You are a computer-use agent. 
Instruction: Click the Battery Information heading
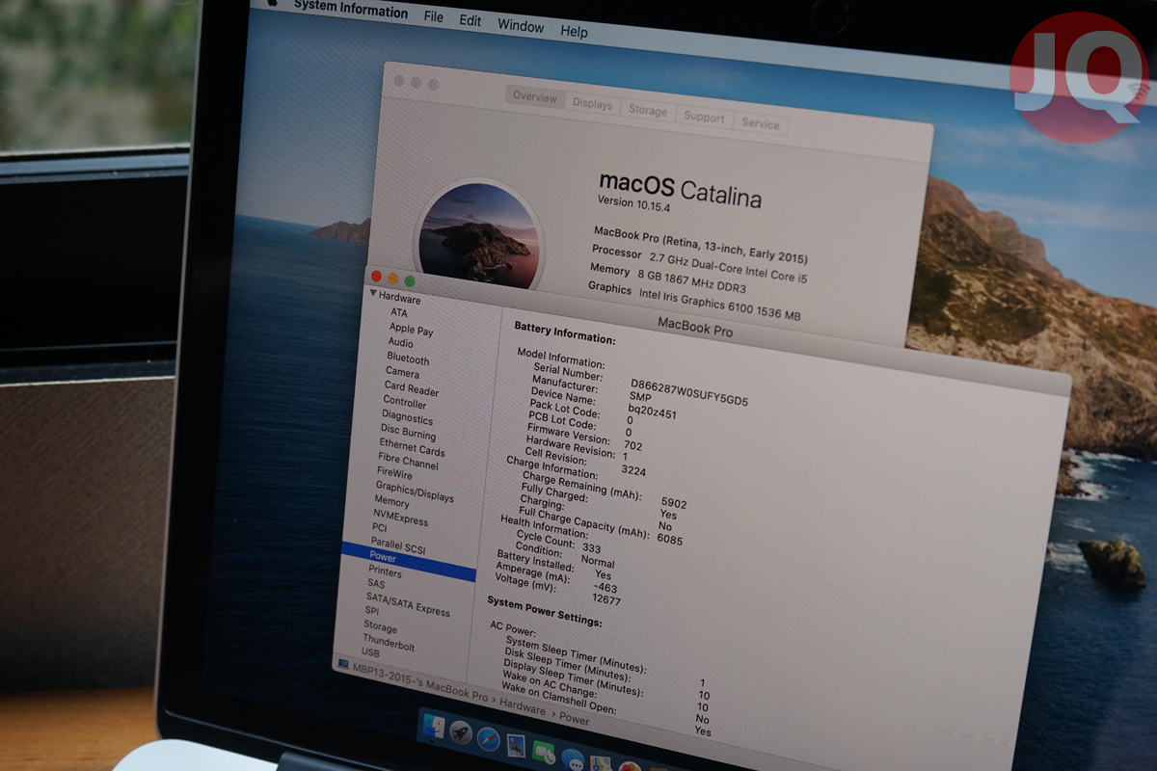click(x=564, y=332)
